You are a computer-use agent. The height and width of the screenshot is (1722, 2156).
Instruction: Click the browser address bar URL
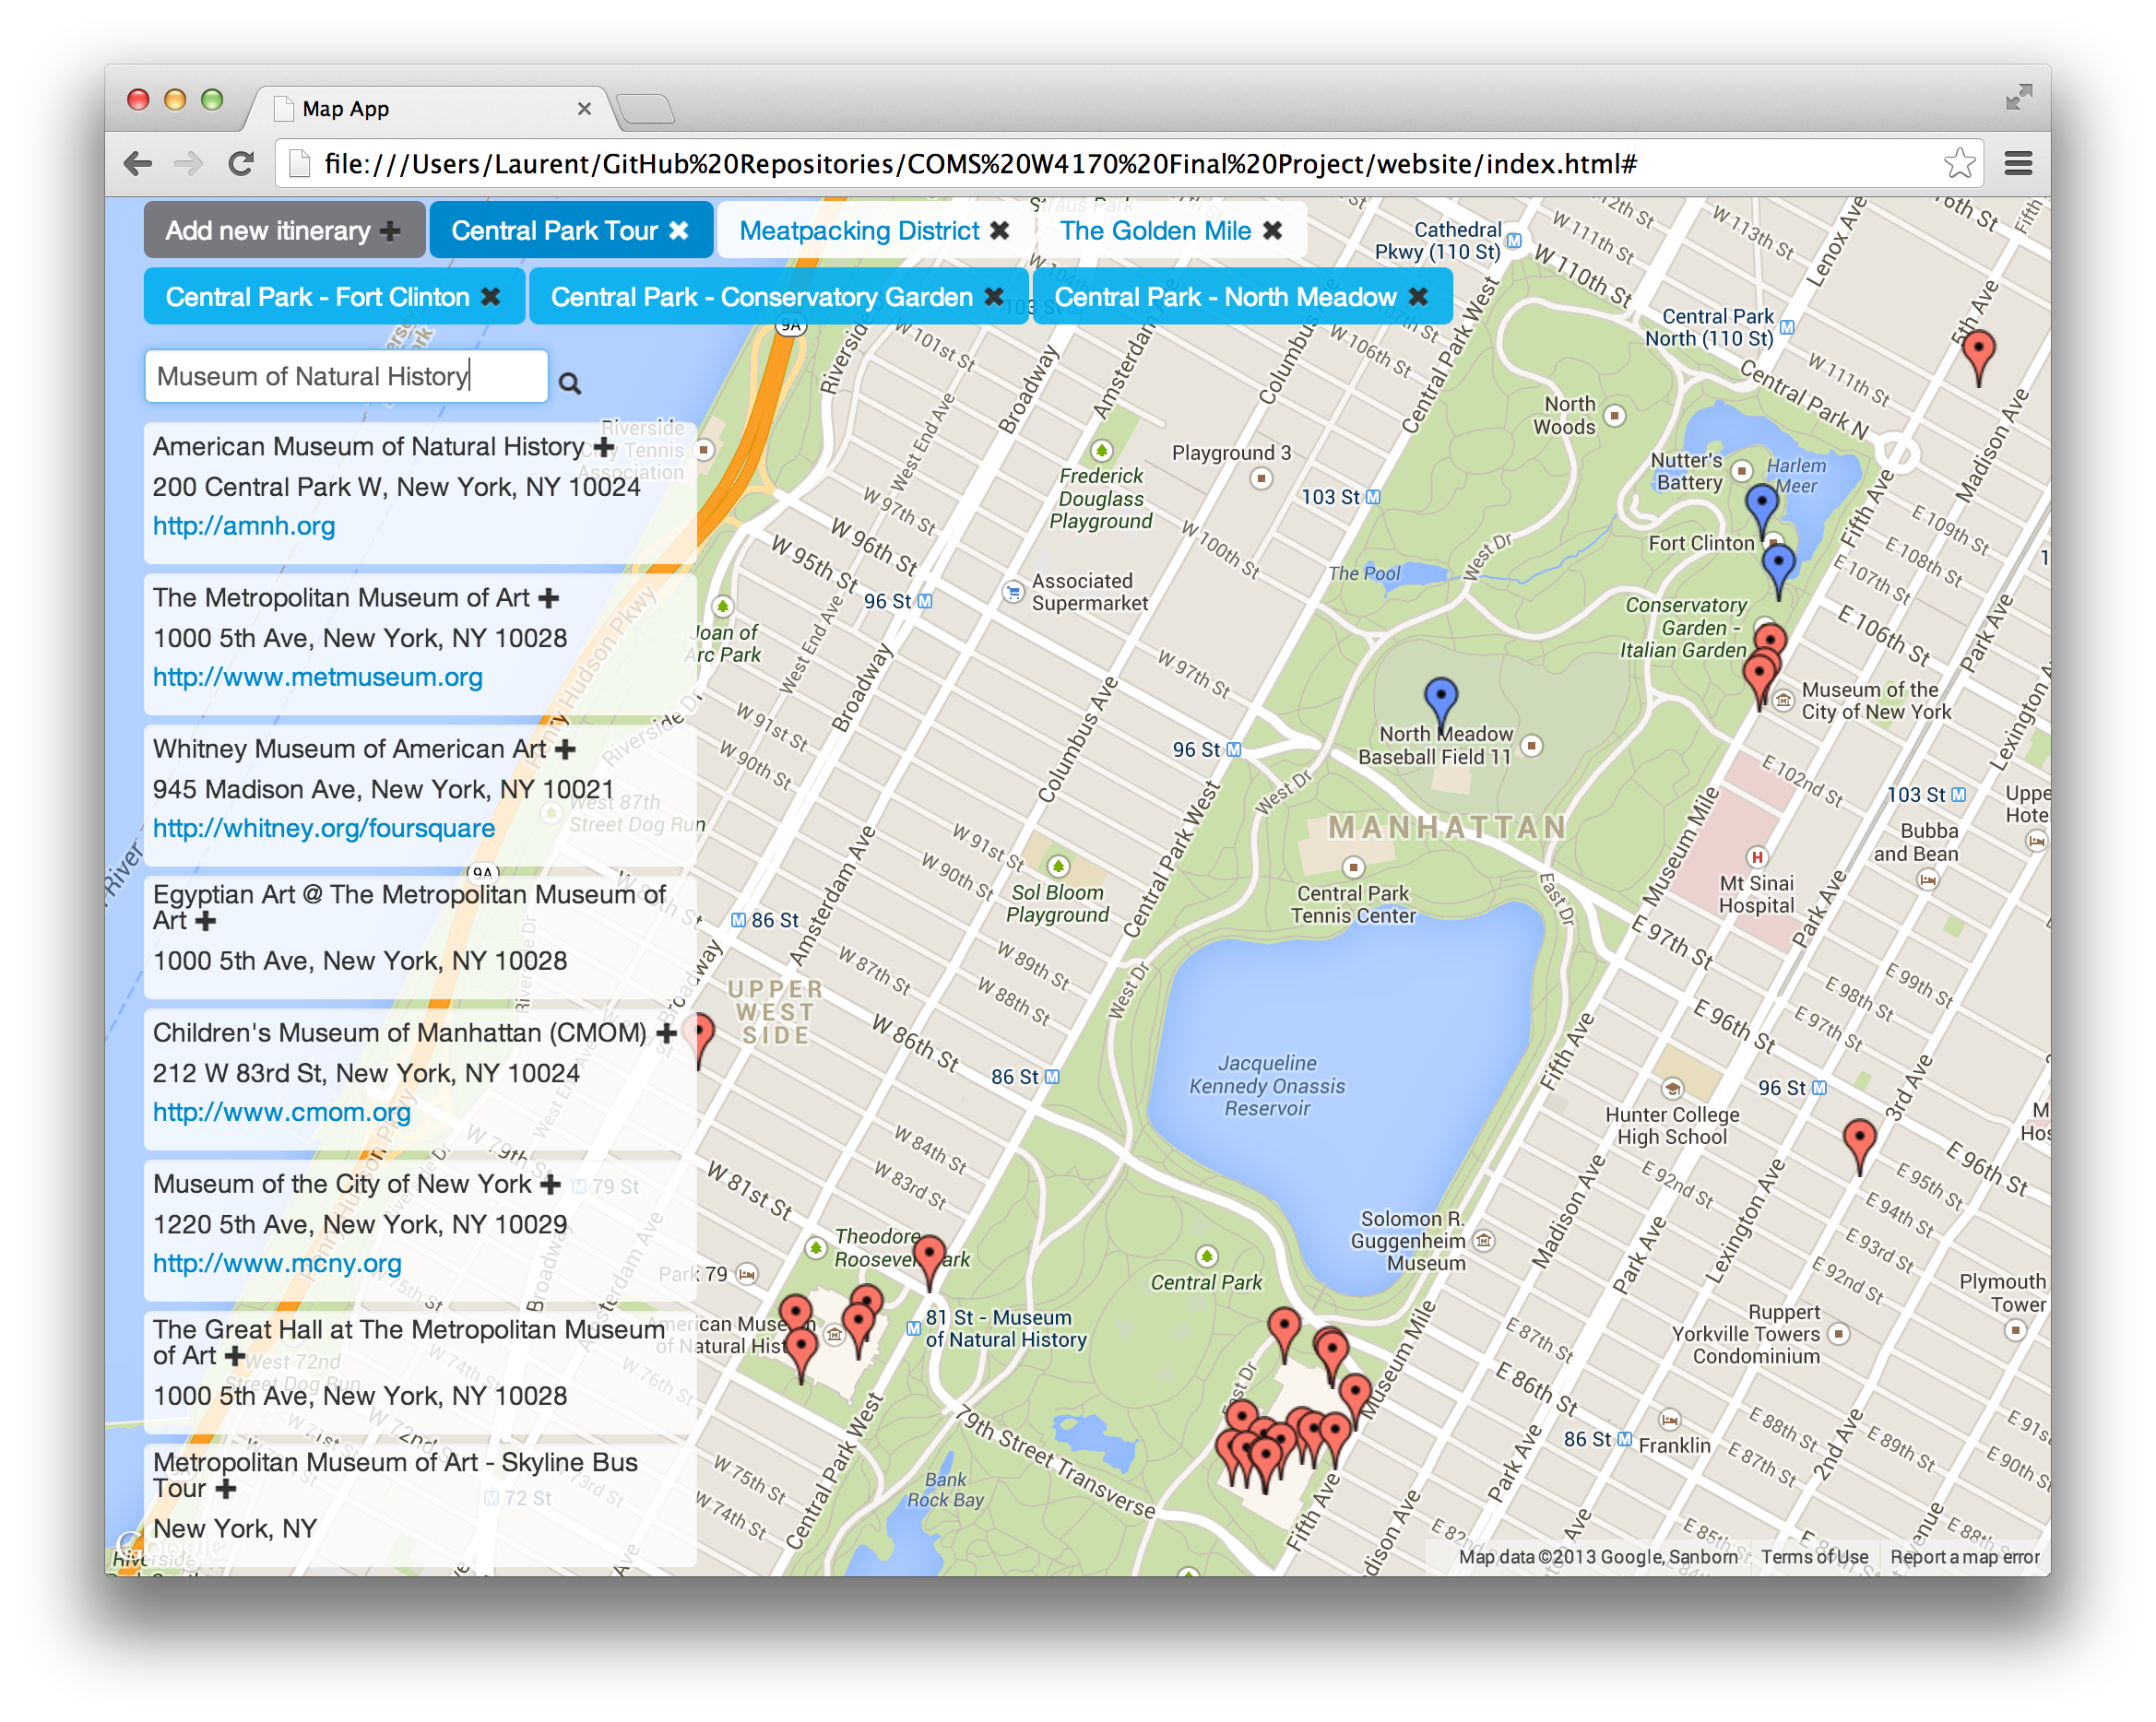tap(980, 164)
